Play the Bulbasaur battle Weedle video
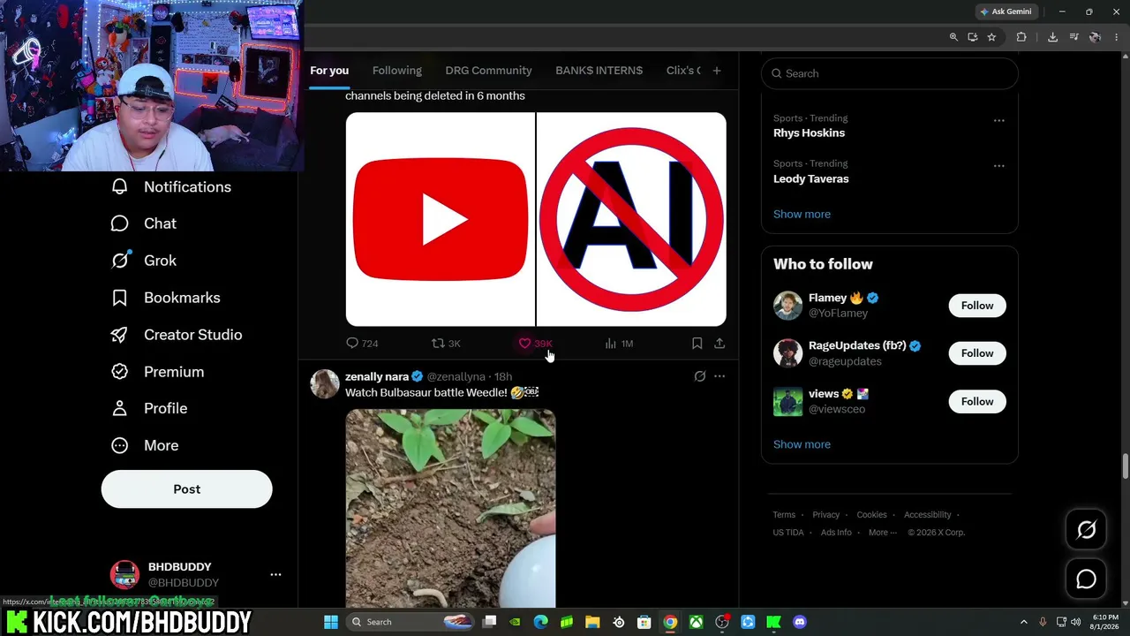This screenshot has width=1130, height=636. pos(450,508)
